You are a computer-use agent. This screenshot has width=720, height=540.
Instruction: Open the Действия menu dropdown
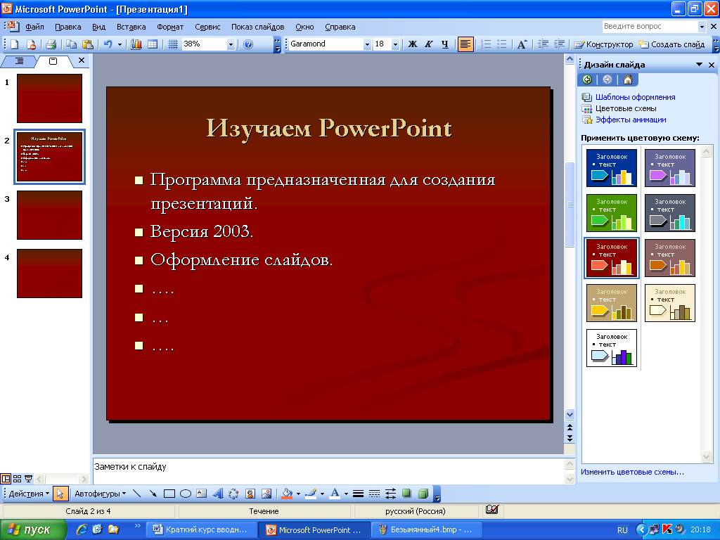point(28,494)
